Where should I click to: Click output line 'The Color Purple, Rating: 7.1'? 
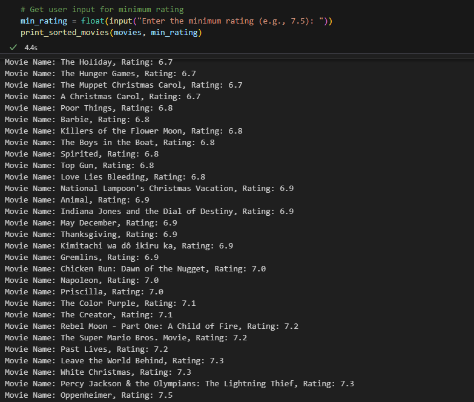(100, 303)
